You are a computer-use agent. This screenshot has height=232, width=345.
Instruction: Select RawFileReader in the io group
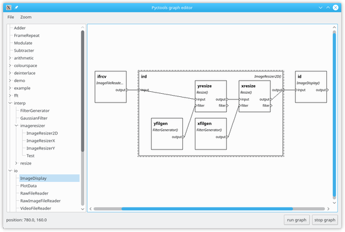(34, 193)
